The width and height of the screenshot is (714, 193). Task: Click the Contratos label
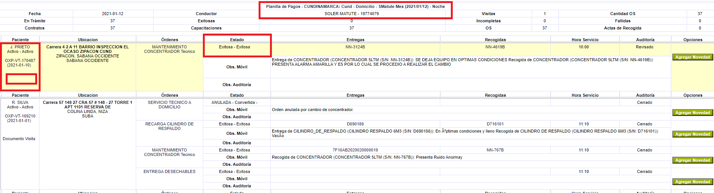click(x=35, y=28)
